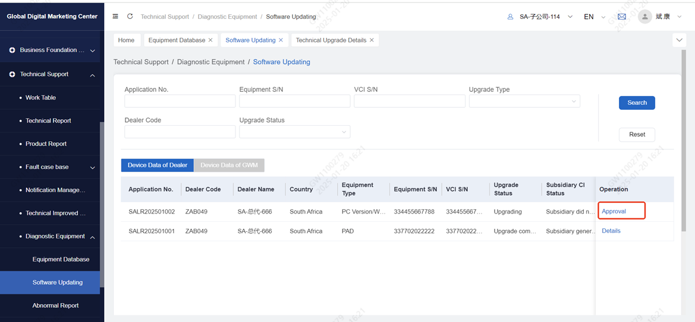Click the blue Search button
Image resolution: width=695 pixels, height=322 pixels.
637,103
